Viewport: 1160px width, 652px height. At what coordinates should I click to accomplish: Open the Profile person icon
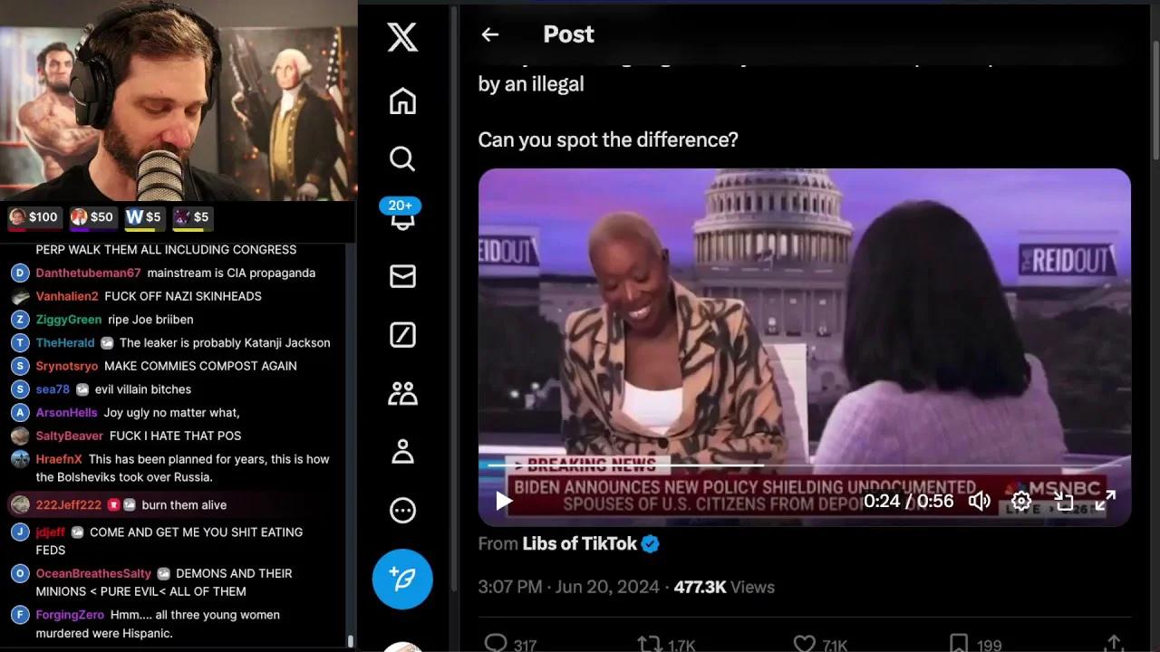pos(402,451)
